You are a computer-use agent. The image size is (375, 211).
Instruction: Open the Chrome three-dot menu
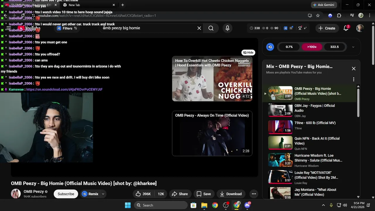(369, 16)
